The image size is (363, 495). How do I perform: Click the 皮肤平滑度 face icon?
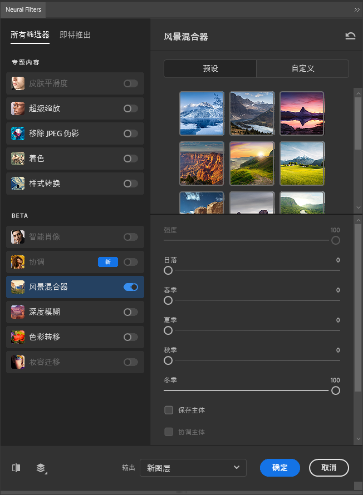(18, 83)
